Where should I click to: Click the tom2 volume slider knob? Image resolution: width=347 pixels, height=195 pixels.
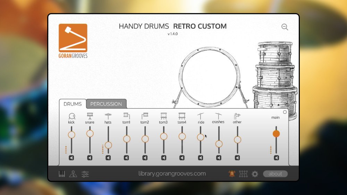145,139
